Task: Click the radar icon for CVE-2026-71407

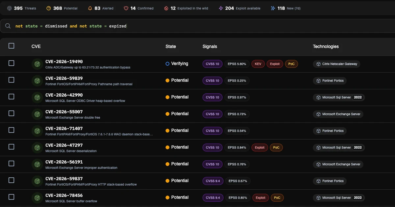Action: click(37, 131)
